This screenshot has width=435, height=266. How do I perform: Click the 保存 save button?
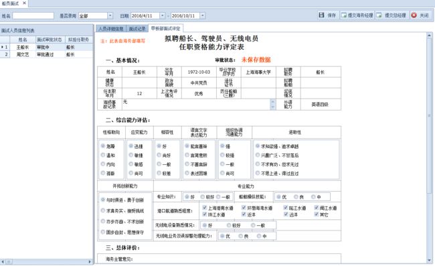click(x=327, y=15)
